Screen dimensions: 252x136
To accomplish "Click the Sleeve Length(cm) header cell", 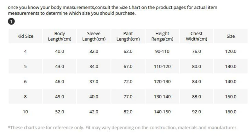I will (94, 36).
